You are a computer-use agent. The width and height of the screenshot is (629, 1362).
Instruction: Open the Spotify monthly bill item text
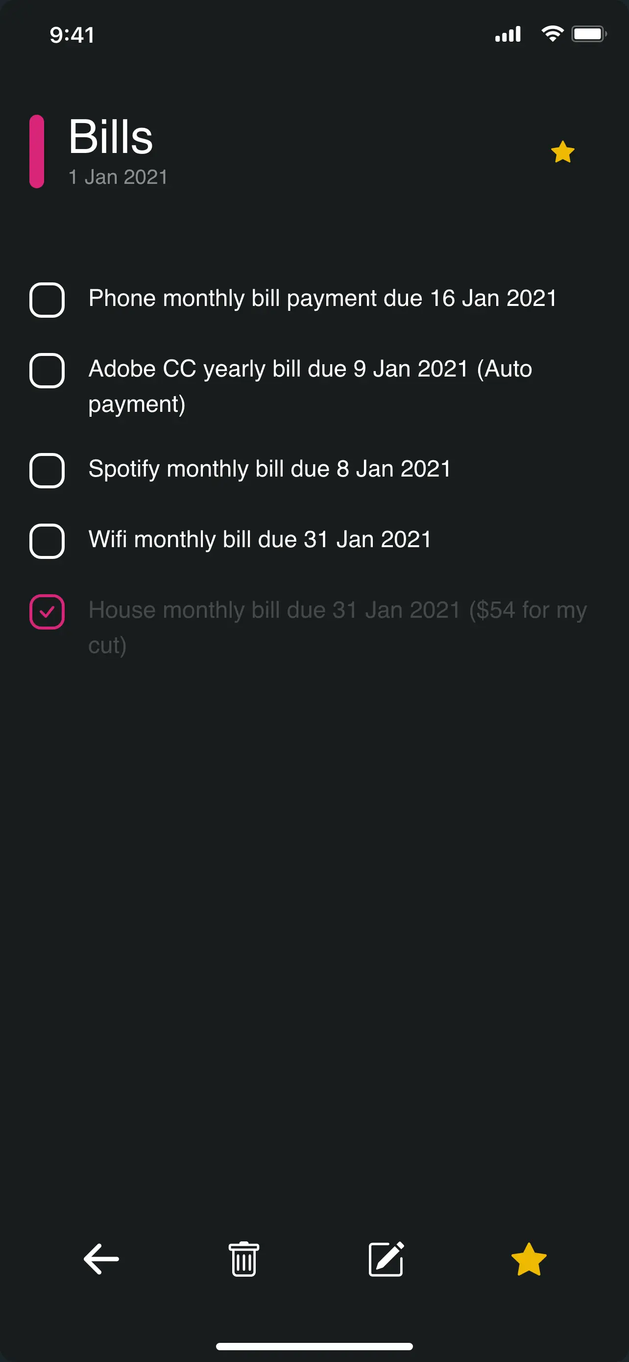[269, 469]
